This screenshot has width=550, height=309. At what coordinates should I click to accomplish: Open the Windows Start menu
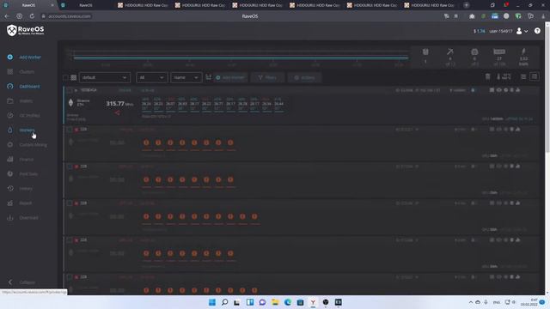212,302
